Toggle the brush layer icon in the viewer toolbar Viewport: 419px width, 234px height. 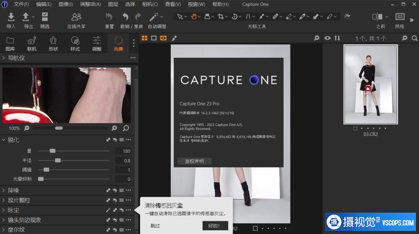(x=174, y=38)
